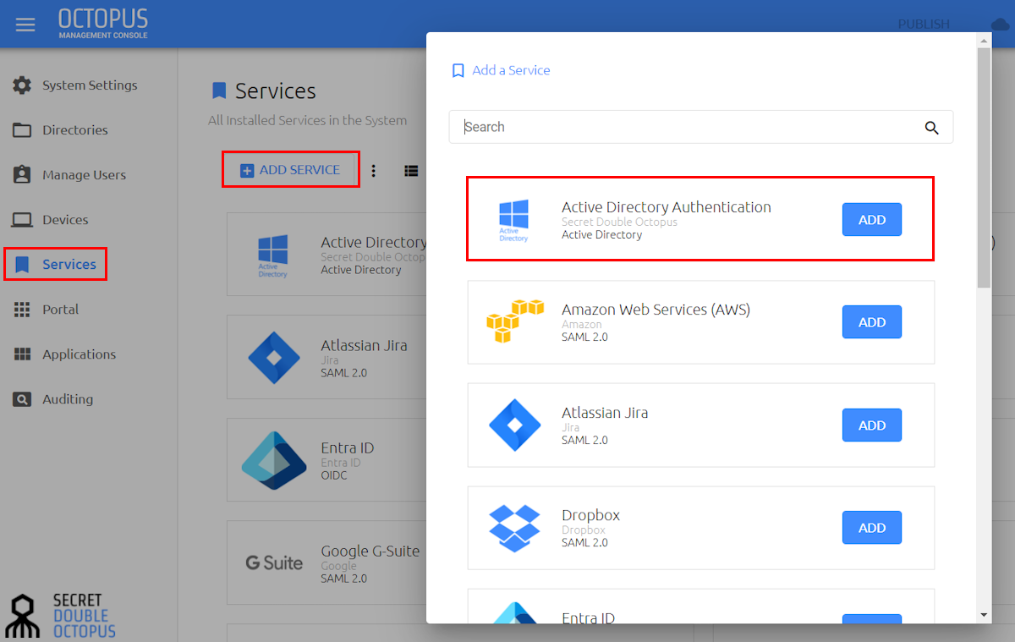1015x642 pixels.
Task: Click the Windows Active Directory icon in dialog
Action: pos(513,221)
